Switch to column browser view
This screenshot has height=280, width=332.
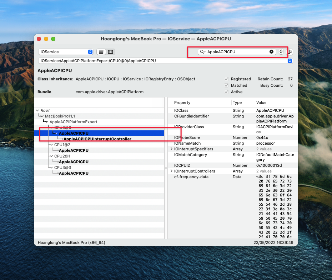[x=111, y=52]
